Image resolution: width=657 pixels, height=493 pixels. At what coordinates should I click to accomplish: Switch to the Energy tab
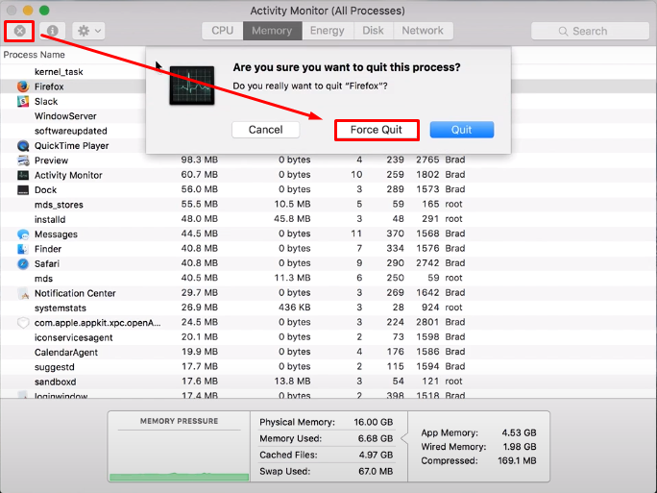click(327, 31)
